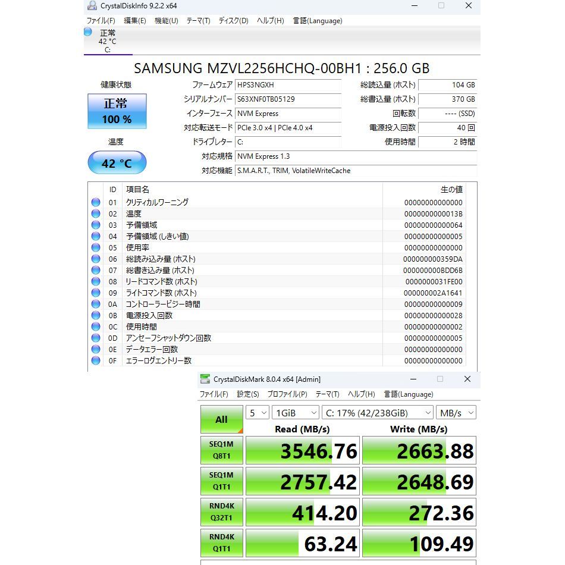Image resolution: width=565 pixels, height=565 pixels.
Task: Click status orb for 02 温度 row
Action: pyautogui.click(x=96, y=214)
